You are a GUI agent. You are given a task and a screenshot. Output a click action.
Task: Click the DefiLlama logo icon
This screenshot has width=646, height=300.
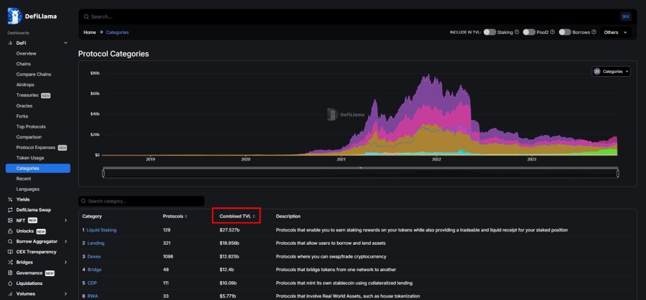coord(15,16)
